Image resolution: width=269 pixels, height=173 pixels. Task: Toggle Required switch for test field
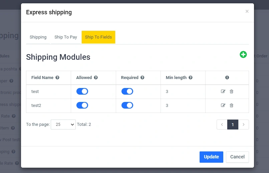[127, 91]
